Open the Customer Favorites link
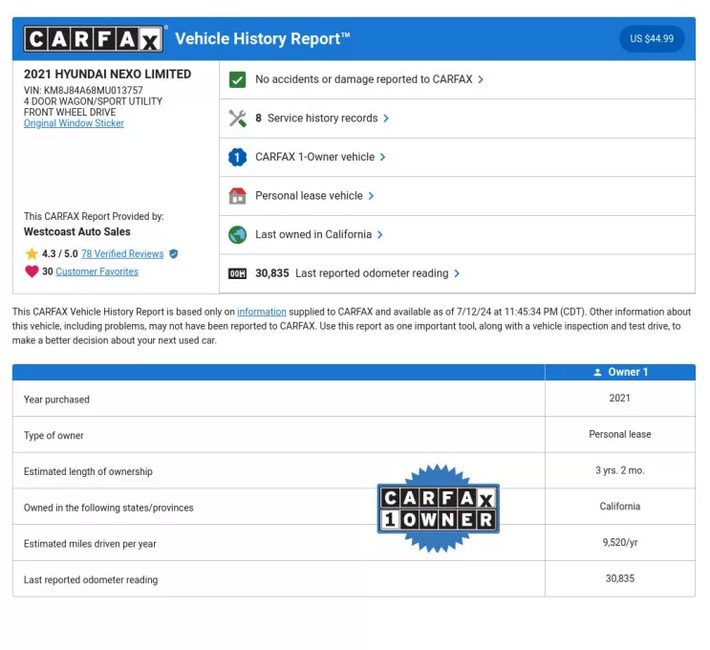Image resolution: width=710 pixels, height=650 pixels. 97,271
